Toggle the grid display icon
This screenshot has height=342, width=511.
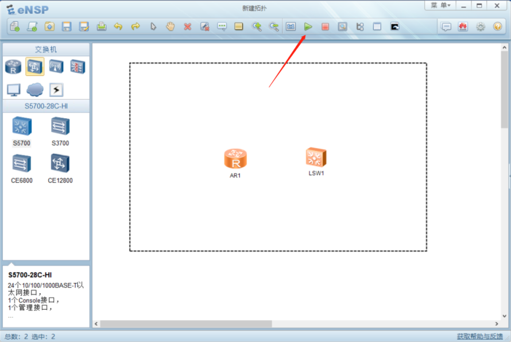coord(377,26)
